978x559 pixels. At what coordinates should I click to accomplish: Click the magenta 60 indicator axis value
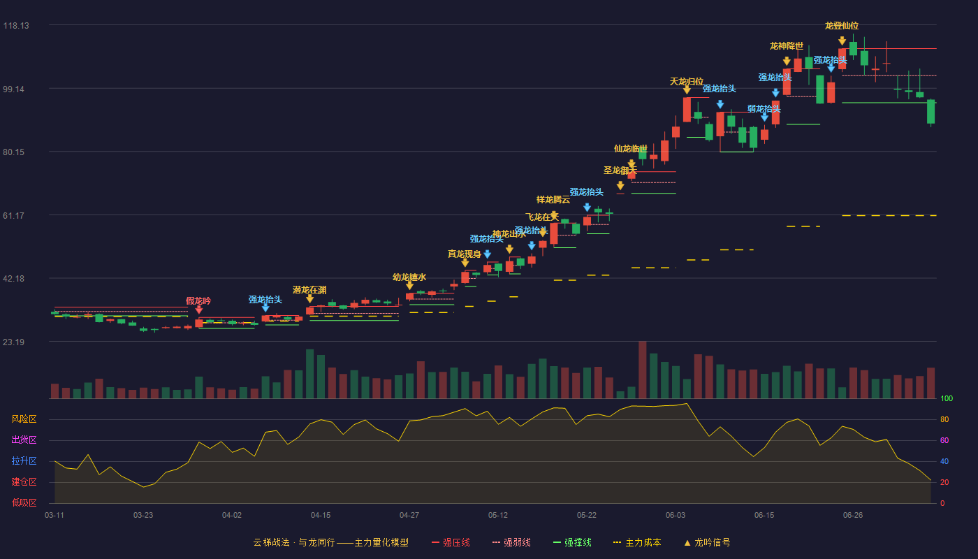point(944,440)
